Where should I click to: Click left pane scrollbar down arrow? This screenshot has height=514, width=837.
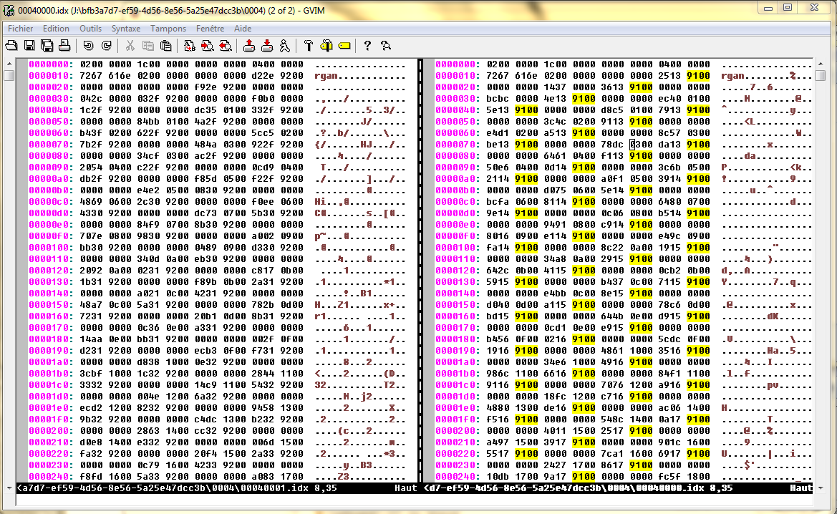[9, 488]
